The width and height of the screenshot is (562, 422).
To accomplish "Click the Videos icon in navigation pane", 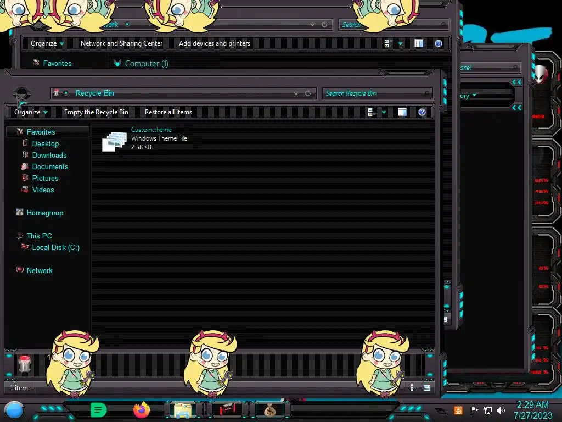I will 25,189.
